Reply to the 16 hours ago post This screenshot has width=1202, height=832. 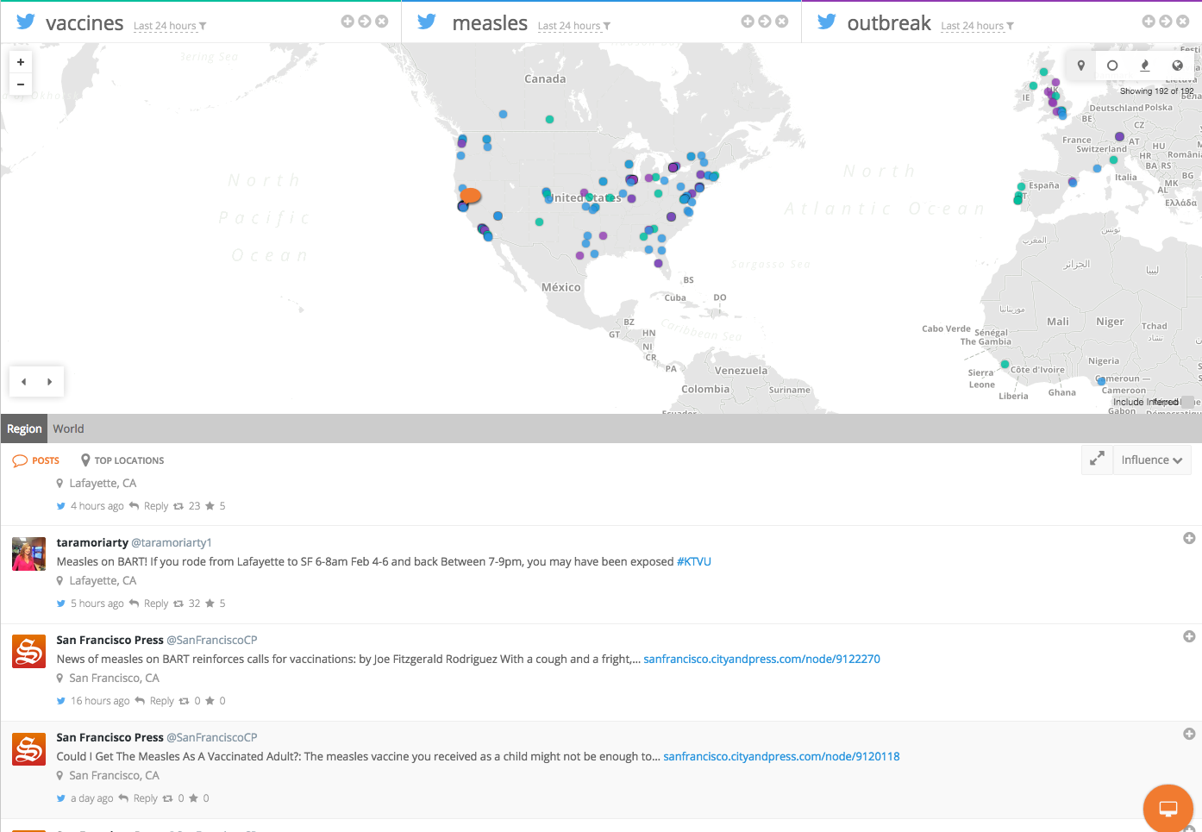(155, 701)
